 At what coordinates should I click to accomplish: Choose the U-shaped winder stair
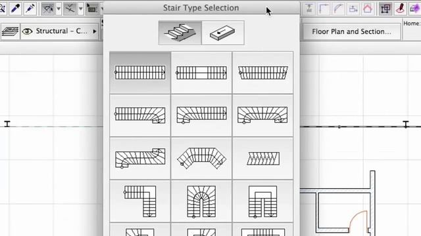pos(201,201)
